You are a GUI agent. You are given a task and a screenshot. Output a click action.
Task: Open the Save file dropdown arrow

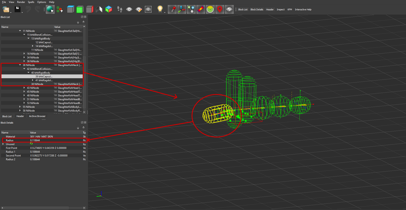[x=22, y=12]
